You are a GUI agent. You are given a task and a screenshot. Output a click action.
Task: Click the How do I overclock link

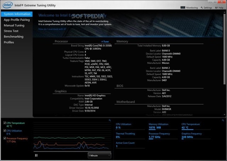click(52, 29)
